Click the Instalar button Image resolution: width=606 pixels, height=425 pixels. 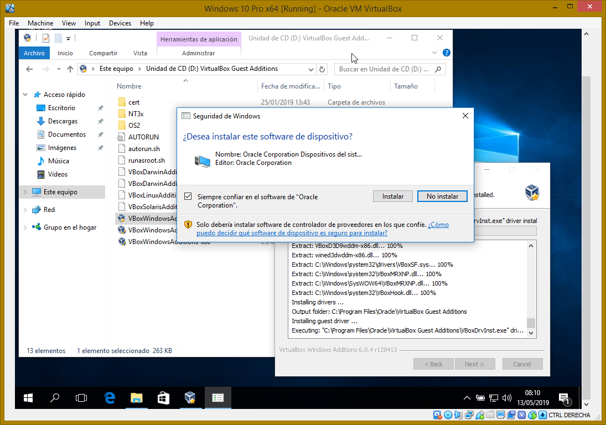tap(393, 196)
